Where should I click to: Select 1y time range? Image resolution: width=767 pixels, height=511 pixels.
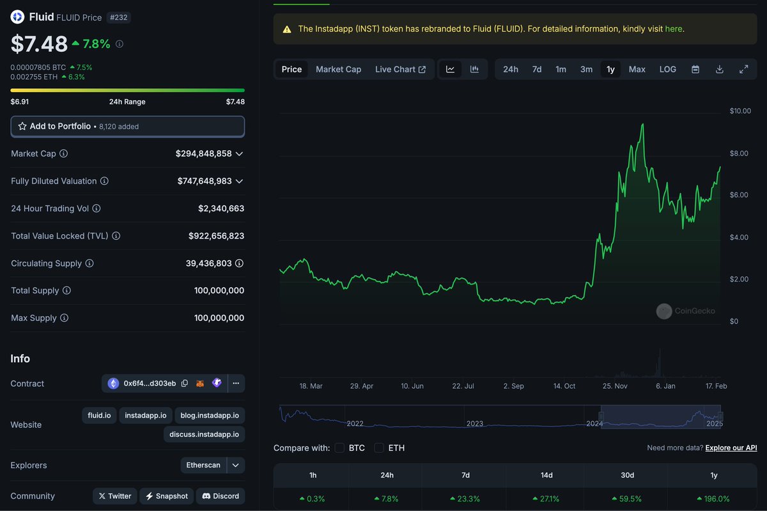pyautogui.click(x=610, y=69)
